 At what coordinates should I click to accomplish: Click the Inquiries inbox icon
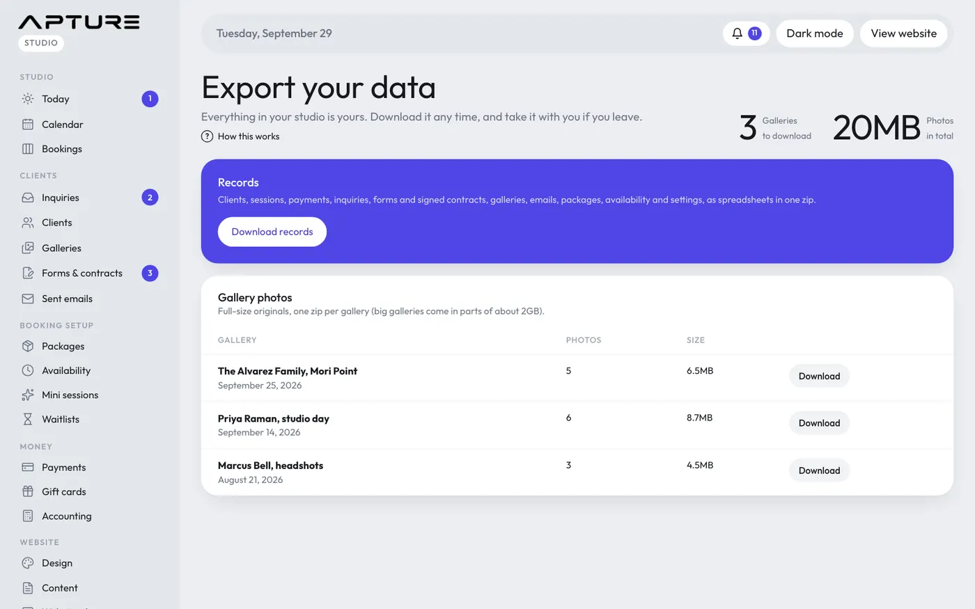click(x=28, y=198)
